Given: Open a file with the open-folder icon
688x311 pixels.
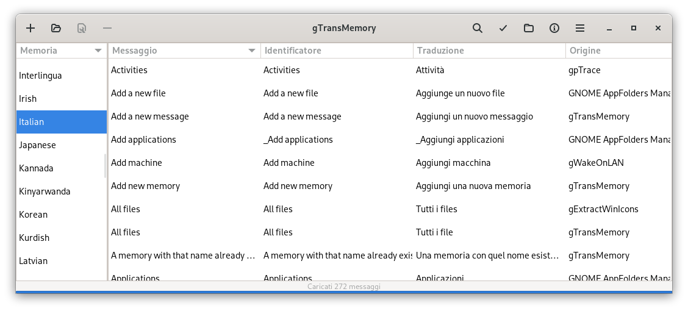Looking at the screenshot, I should [56, 28].
